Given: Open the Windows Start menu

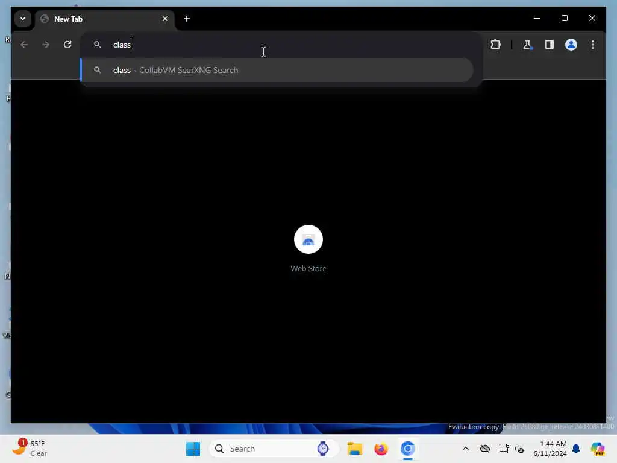Looking at the screenshot, I should pos(193,449).
